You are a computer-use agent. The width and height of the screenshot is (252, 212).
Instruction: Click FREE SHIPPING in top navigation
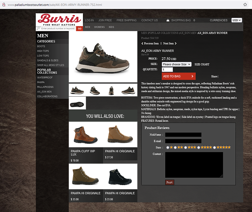coord(126,20)
